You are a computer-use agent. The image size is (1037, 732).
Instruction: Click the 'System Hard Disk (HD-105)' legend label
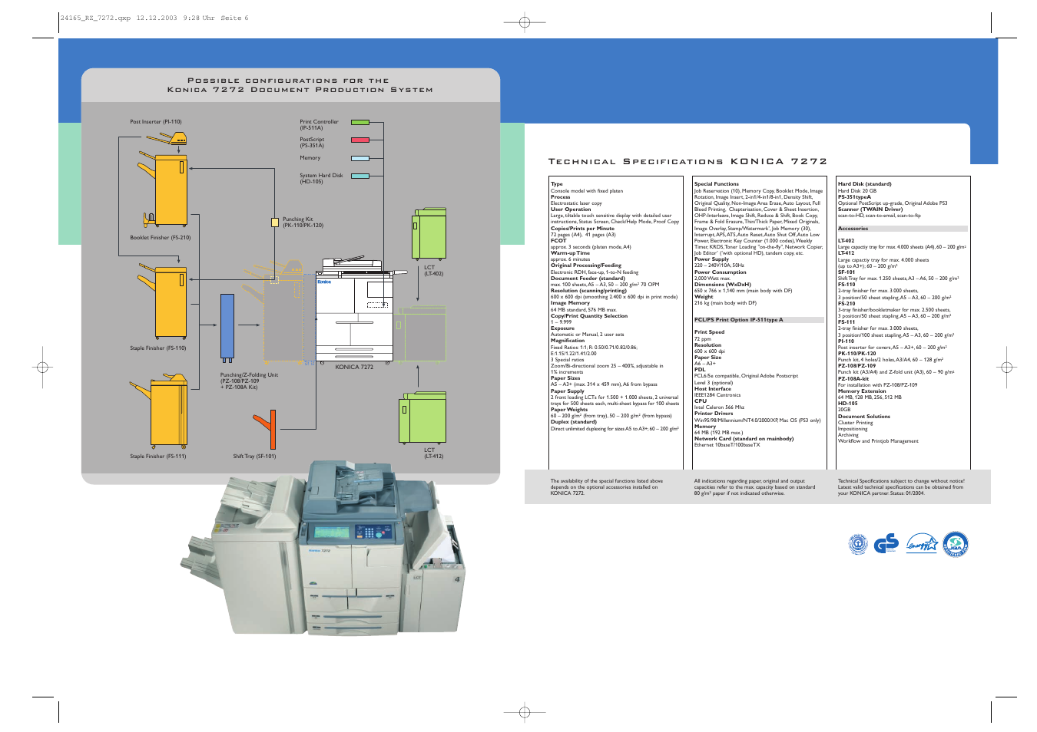tap(321, 179)
